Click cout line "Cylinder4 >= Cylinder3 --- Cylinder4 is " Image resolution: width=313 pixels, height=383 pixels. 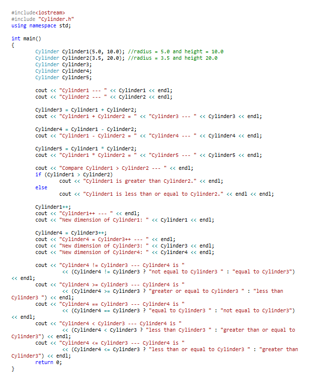click(x=110, y=284)
